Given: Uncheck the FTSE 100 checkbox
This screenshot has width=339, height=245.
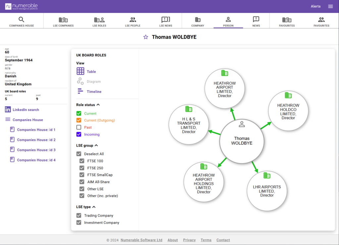Looking at the screenshot, I should (x=82, y=161).
